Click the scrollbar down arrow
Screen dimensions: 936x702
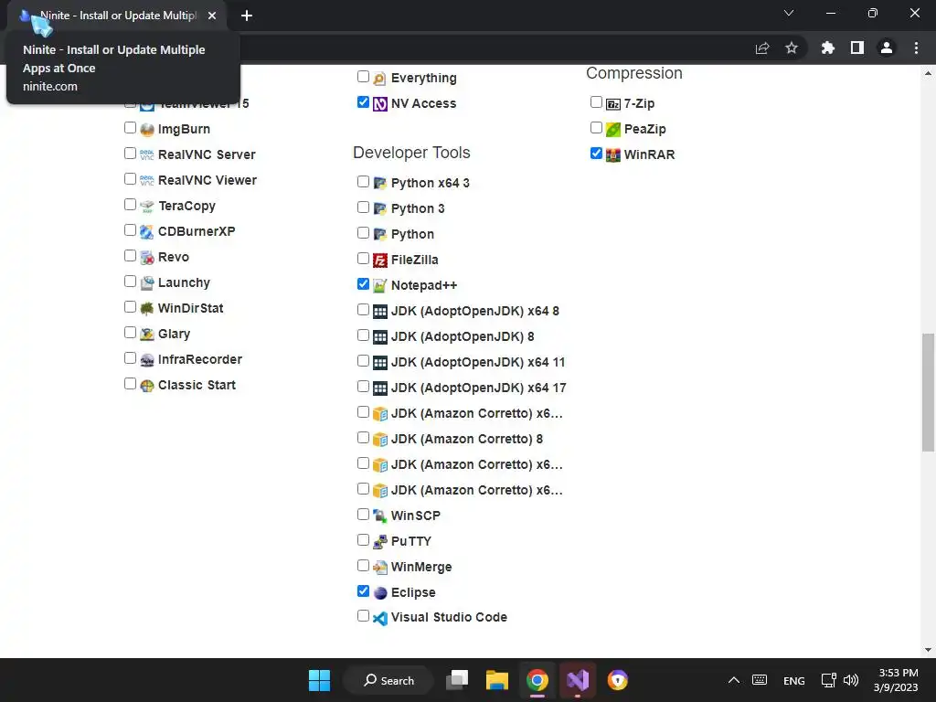pyautogui.click(x=928, y=650)
